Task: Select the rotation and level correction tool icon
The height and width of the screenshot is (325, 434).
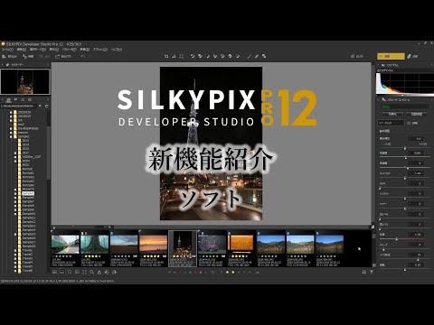Action: click(x=174, y=56)
